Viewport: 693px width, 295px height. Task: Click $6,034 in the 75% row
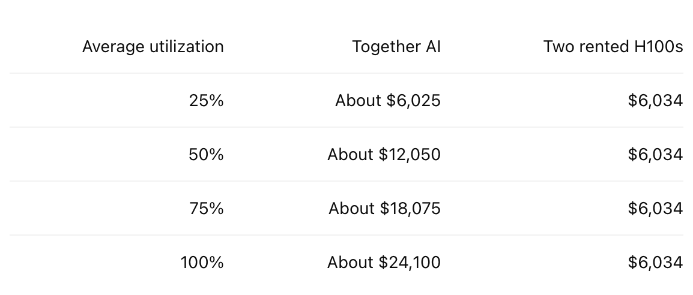(x=655, y=208)
